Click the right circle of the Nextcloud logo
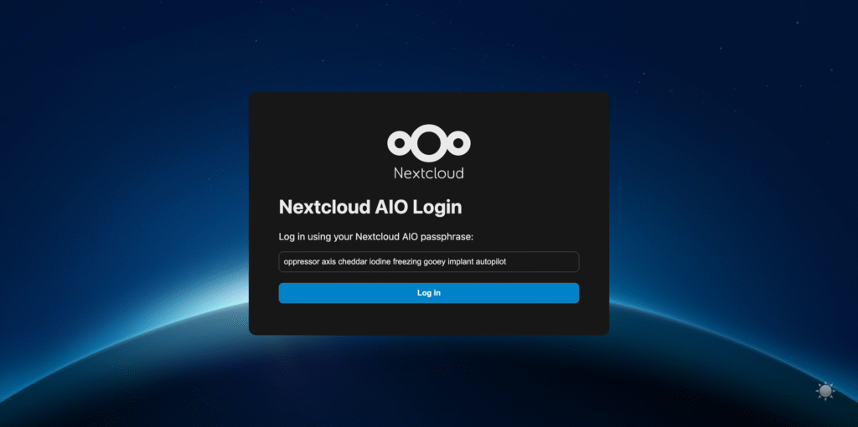Screen dimensions: 858x427 pyautogui.click(x=457, y=144)
